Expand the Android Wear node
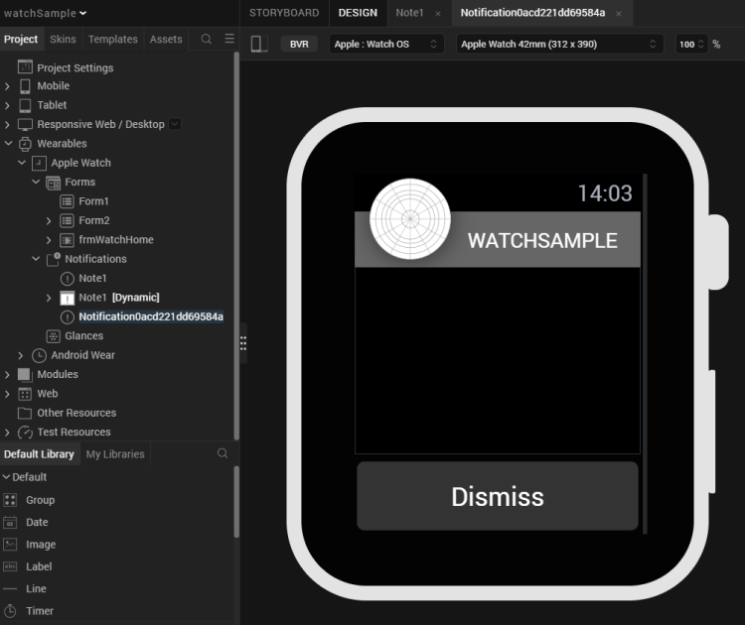Screen dimensions: 745x625 (x=21, y=355)
